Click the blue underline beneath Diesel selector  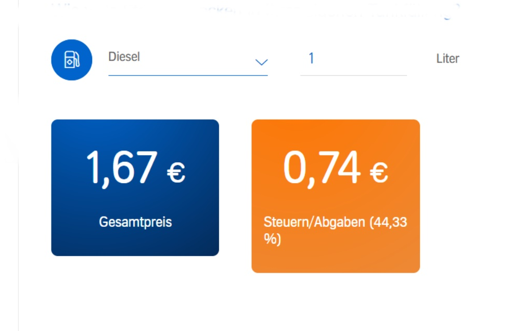pos(188,75)
